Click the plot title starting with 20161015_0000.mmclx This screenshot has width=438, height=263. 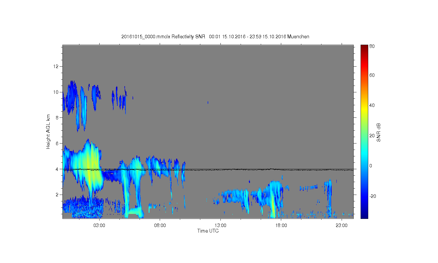click(x=215, y=37)
